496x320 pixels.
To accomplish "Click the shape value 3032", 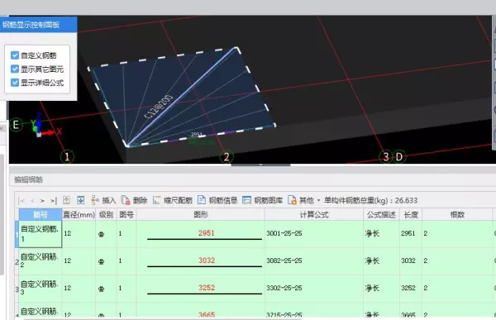I will [207, 260].
